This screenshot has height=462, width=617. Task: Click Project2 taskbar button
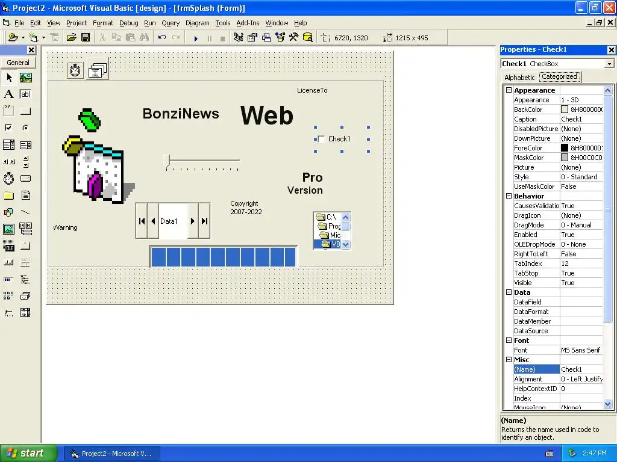tap(111, 454)
